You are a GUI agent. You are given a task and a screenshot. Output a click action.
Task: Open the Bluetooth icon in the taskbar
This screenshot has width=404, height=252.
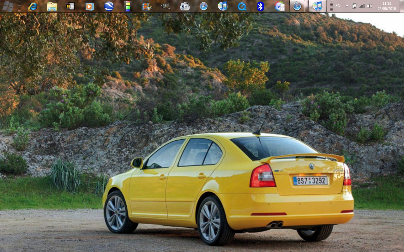pos(260,6)
